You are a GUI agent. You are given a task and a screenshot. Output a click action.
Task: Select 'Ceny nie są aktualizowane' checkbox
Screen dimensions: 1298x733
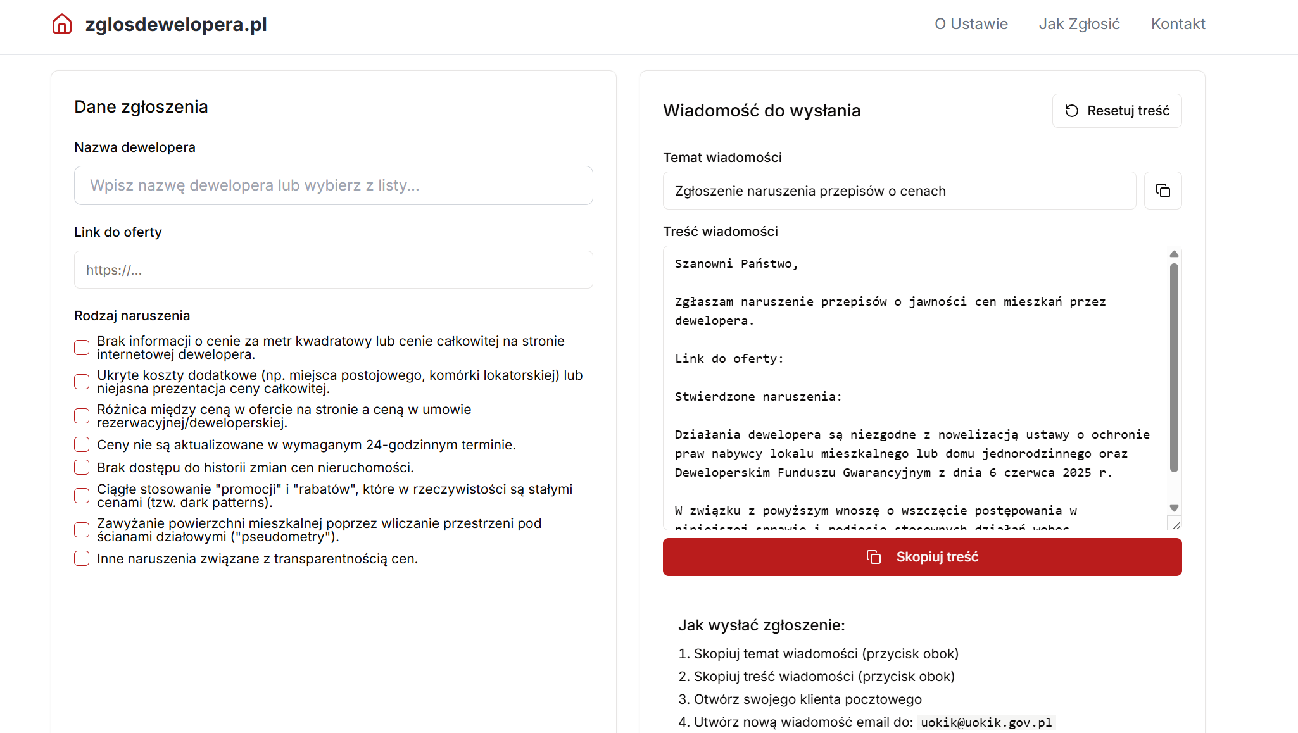tap(82, 444)
